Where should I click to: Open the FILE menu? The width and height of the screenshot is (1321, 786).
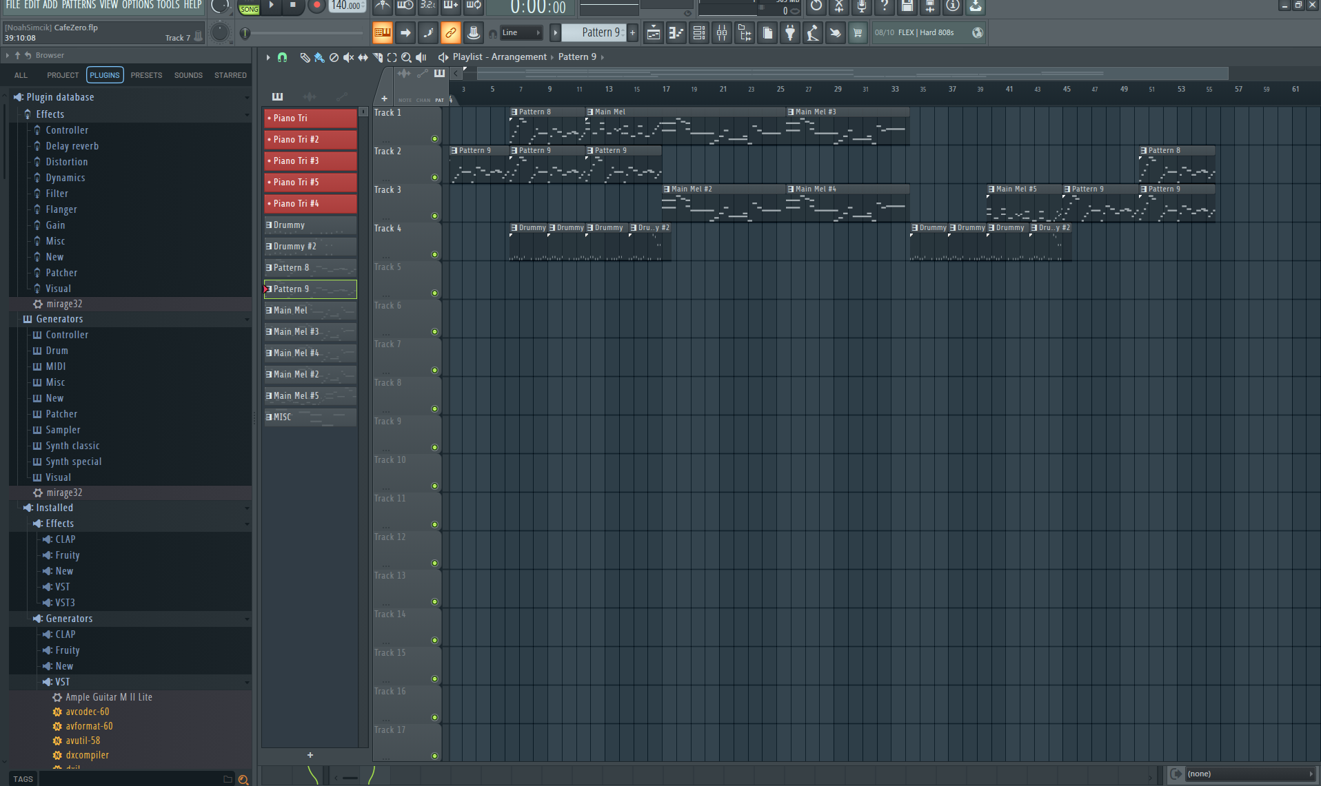pyautogui.click(x=13, y=5)
